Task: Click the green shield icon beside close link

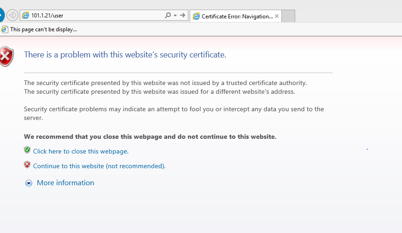Action: pyautogui.click(x=27, y=150)
